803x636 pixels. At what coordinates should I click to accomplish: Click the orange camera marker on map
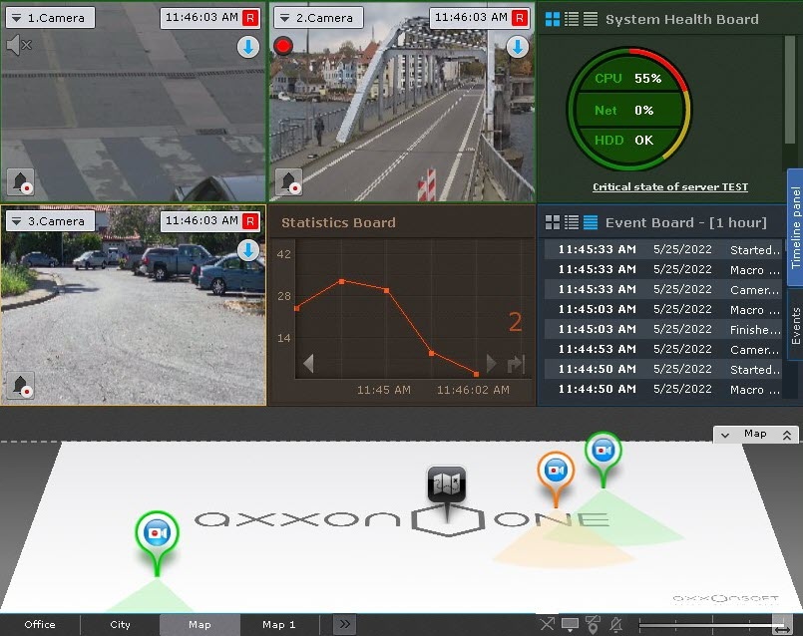[x=556, y=471]
